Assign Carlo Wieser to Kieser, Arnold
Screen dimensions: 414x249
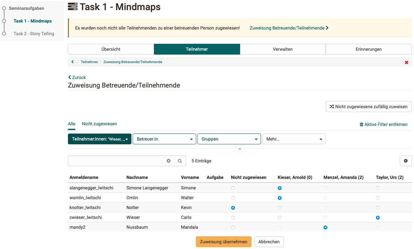click(279, 218)
